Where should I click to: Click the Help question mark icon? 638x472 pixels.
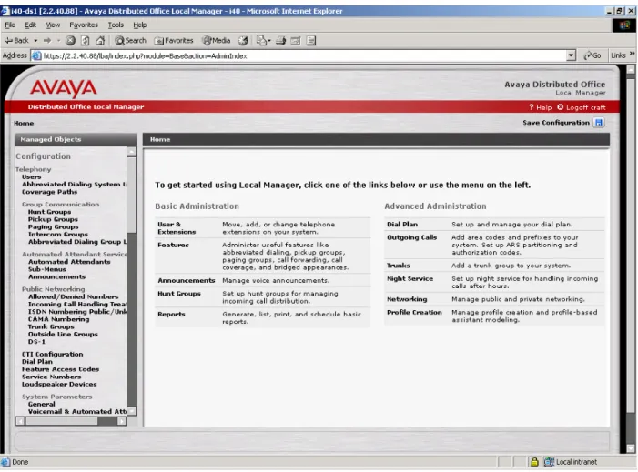coord(531,107)
